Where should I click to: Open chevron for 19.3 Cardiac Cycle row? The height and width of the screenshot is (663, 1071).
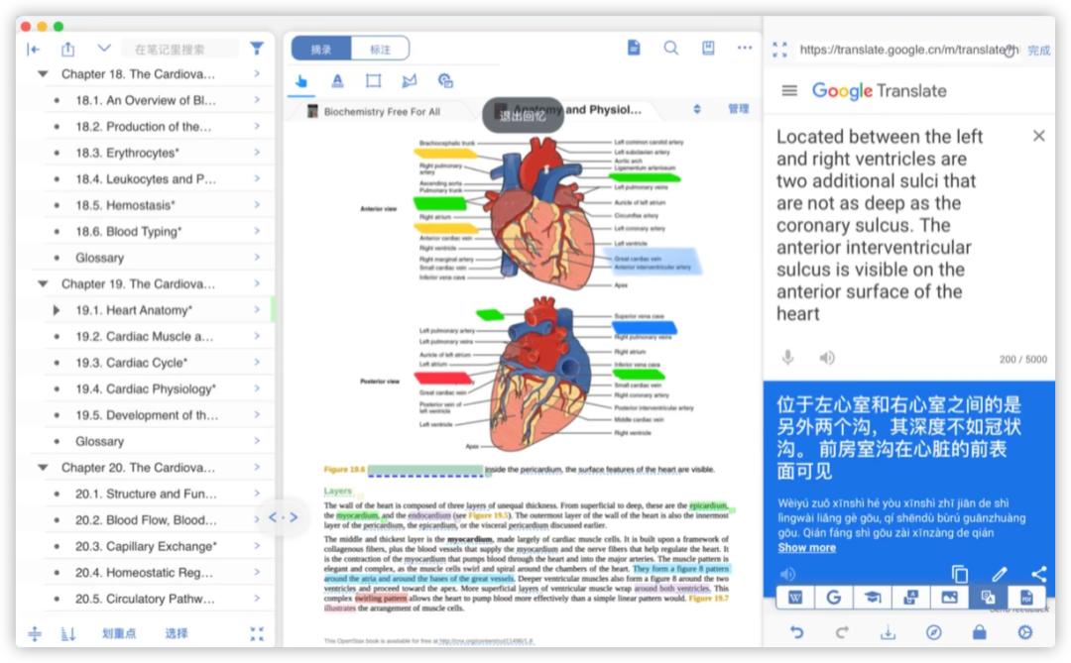point(257,363)
